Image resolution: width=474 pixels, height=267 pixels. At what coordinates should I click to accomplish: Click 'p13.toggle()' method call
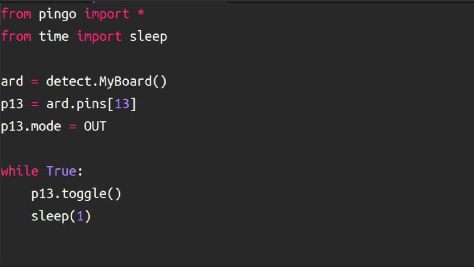click(x=76, y=194)
